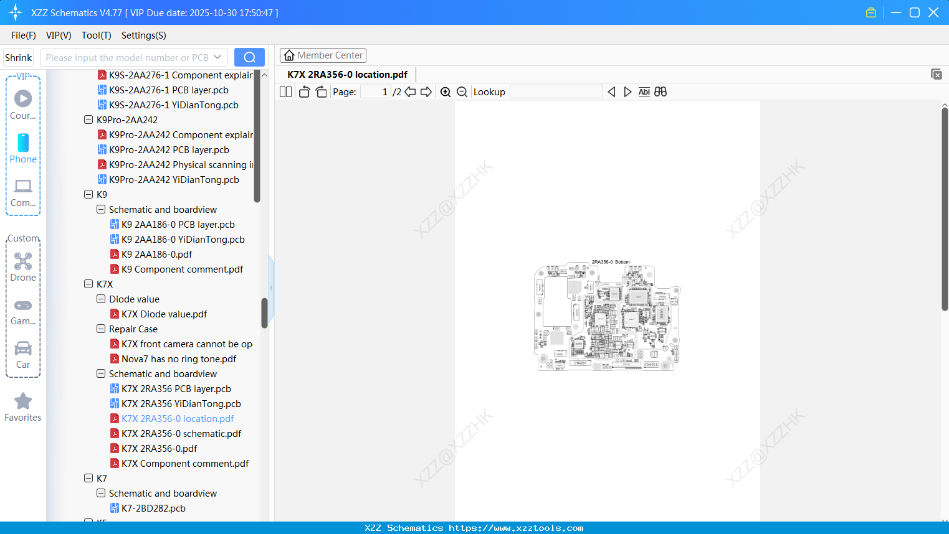Open the Member Center
The image size is (949, 534).
click(x=323, y=55)
